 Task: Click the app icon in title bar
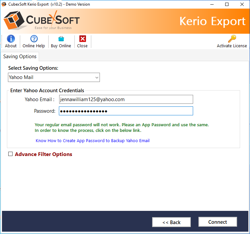(4, 4)
